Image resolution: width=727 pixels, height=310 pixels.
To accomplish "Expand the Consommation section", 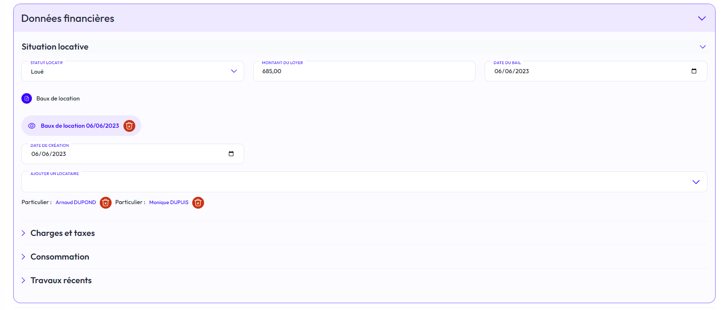I will coord(60,257).
